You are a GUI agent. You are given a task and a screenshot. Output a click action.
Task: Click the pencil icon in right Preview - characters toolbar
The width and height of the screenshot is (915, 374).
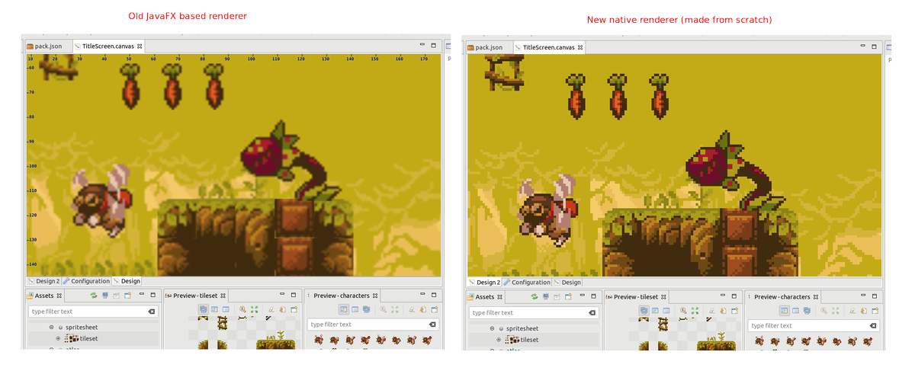852,311
